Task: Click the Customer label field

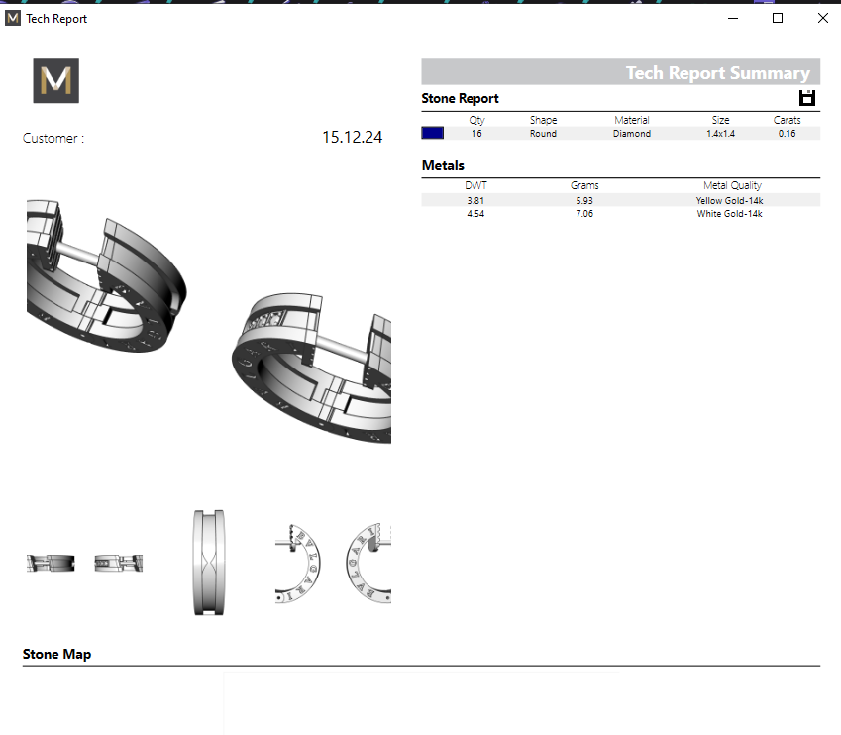Action: tap(53, 139)
